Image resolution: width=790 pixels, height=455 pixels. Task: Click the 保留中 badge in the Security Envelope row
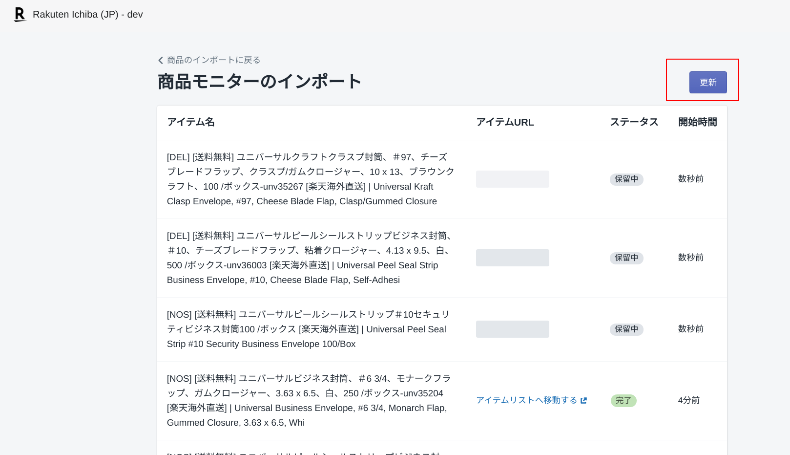click(x=626, y=329)
